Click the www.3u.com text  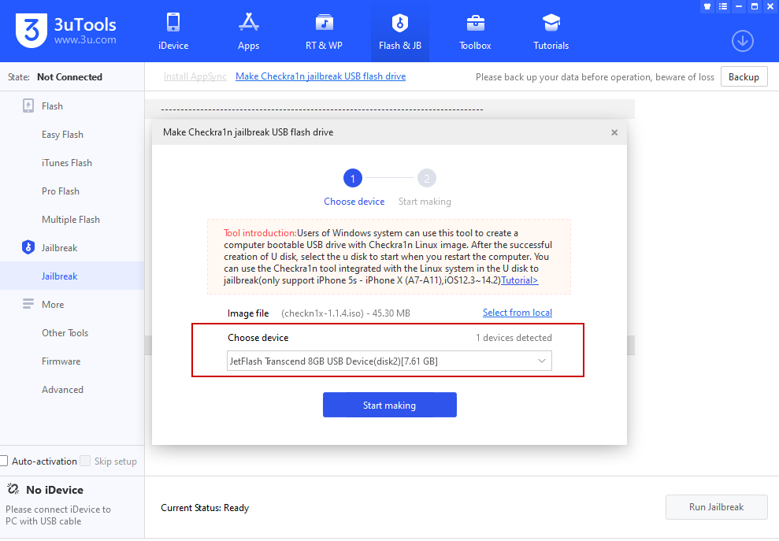tap(85, 39)
